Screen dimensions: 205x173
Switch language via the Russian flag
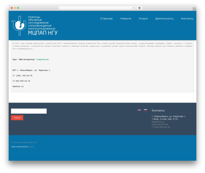pos(146,110)
